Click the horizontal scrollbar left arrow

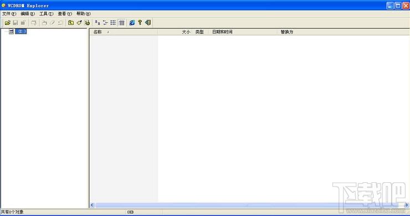92,205
